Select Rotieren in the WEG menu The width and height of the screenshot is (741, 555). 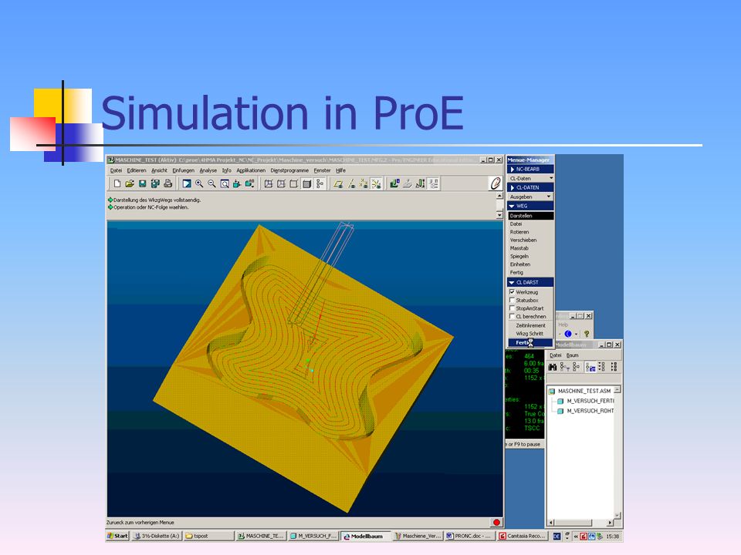click(519, 232)
